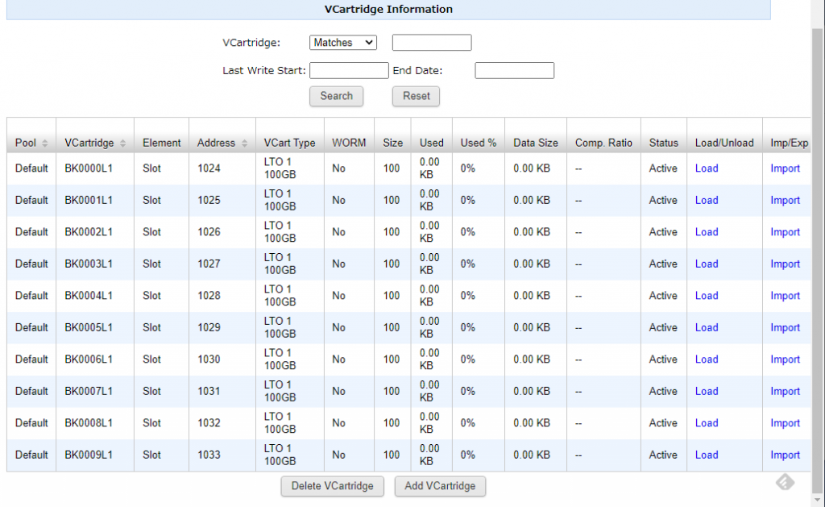825x507 pixels.
Task: Click the VCart Type column header
Action: 289,143
